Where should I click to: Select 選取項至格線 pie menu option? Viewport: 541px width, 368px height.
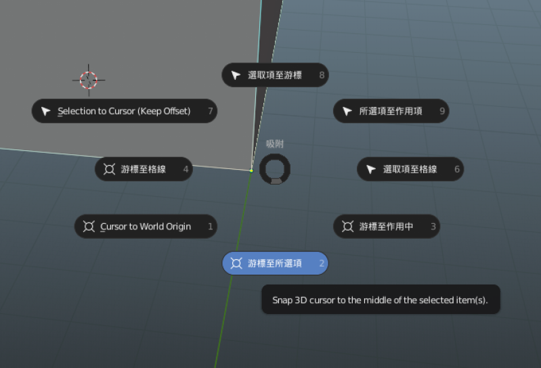pyautogui.click(x=410, y=169)
